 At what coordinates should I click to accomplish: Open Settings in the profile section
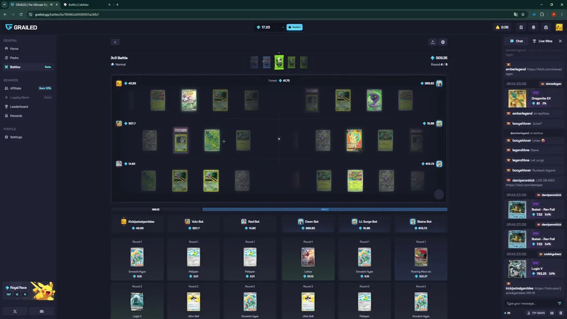pos(16,137)
